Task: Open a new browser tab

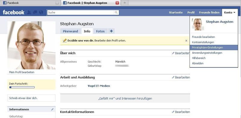Action: 125,3
